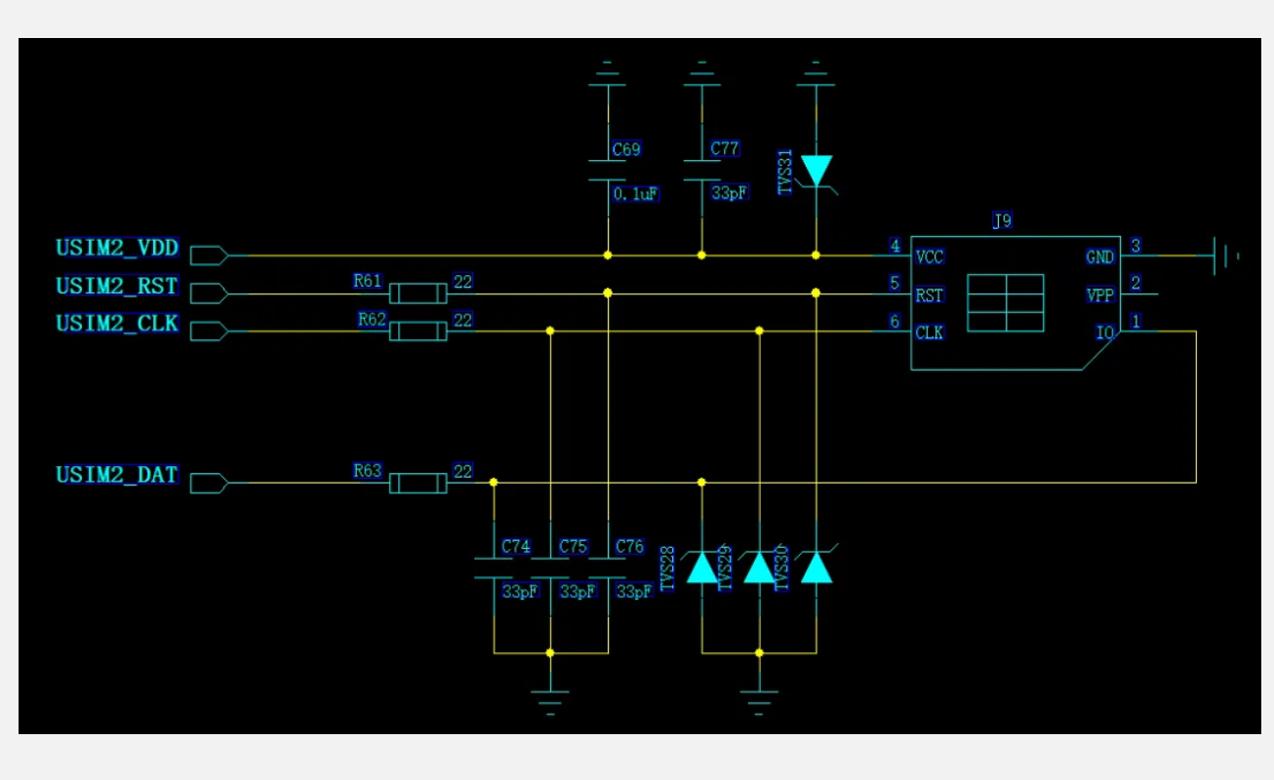This screenshot has width=1274, height=780.
Task: Click the 0.1uF value of C69
Action: [636, 194]
